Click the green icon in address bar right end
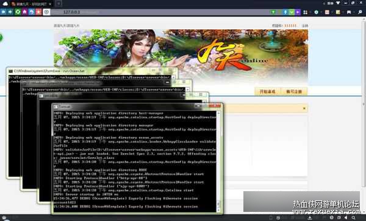366x221 pixels. [x=273, y=12]
